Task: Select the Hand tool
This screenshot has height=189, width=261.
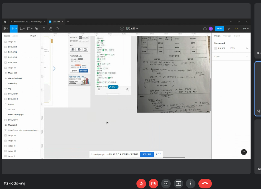Action: coord(51,29)
